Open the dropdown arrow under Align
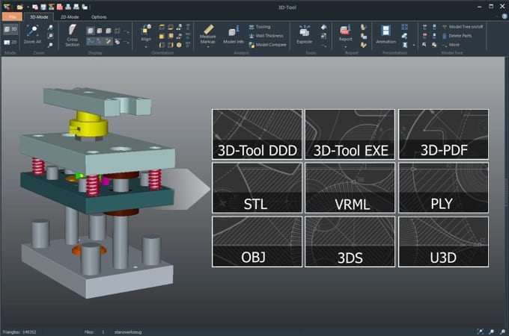This screenshot has width=509, height=336. (x=146, y=46)
